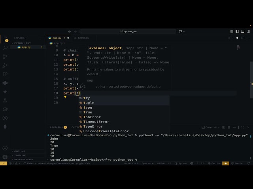Select the TabError suggestion

[124, 117]
